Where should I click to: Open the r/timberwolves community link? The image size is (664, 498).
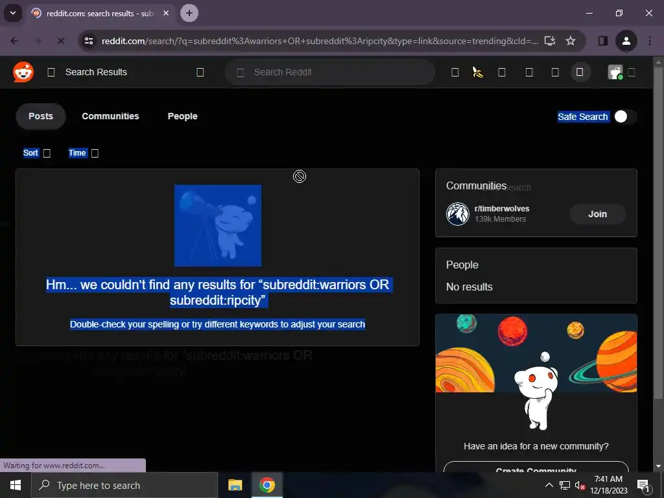pyautogui.click(x=502, y=208)
